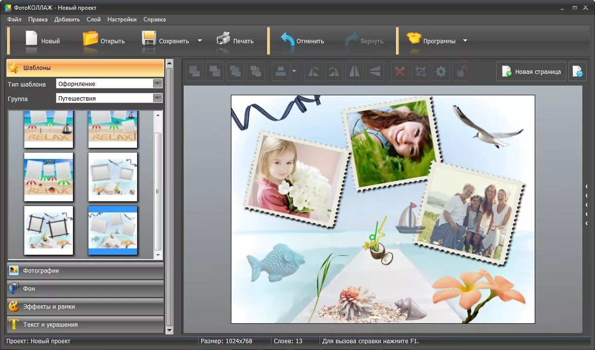Rotate the object left with the toolbar icon
This screenshot has height=350, width=595.
coord(314,71)
